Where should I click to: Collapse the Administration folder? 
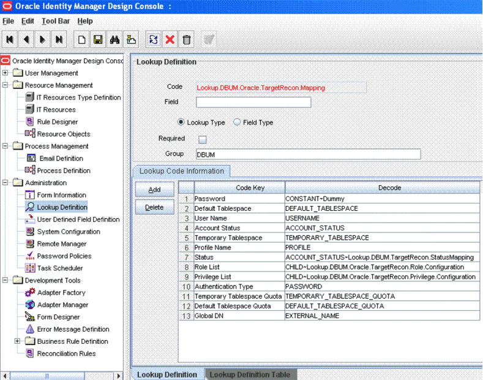click(6, 183)
